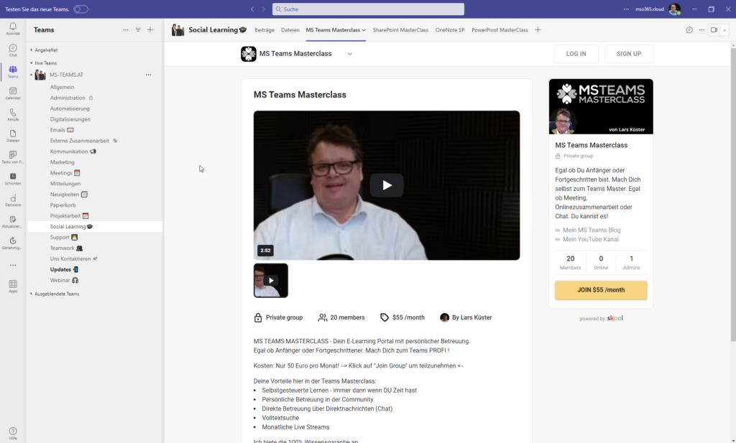Viewport: 736px width, 443px height.
Task: Expand the Ausgeblendete Teams section
Action: (x=32, y=294)
